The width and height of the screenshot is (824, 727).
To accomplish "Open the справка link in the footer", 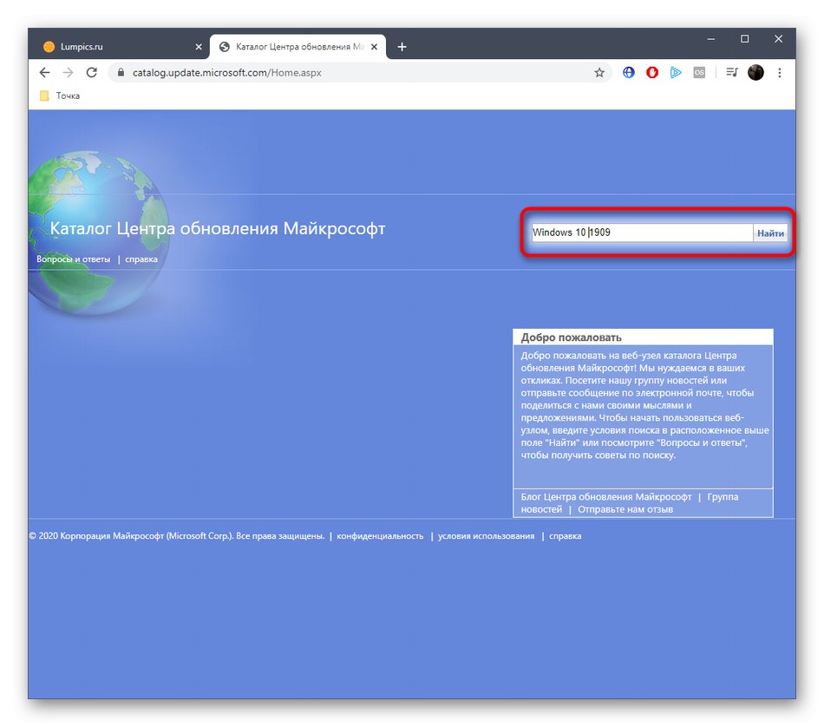I will [x=565, y=535].
